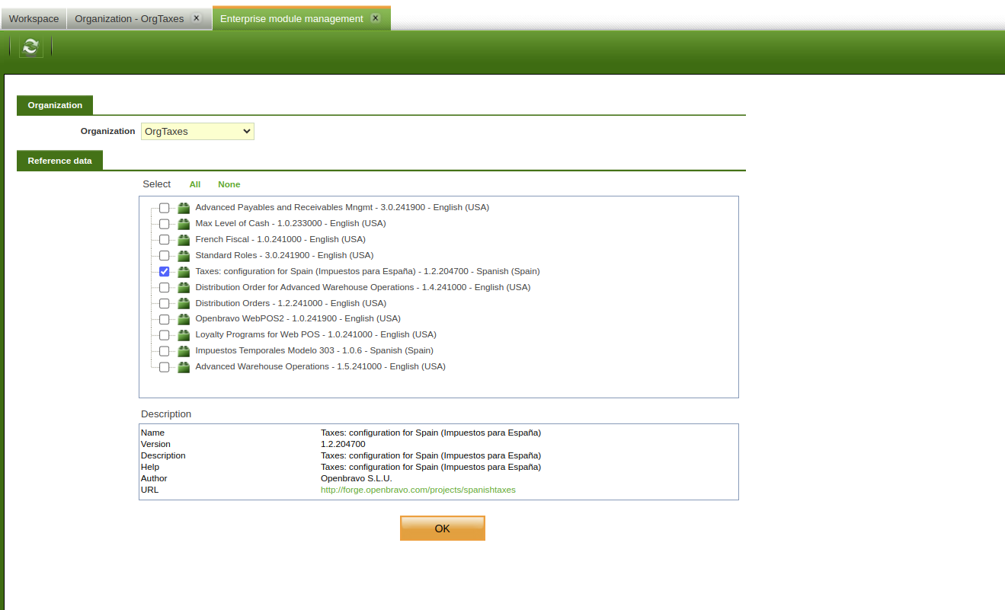
Task: Select the French Fiscal 1.0.241000 row
Action: pyautogui.click(x=280, y=239)
